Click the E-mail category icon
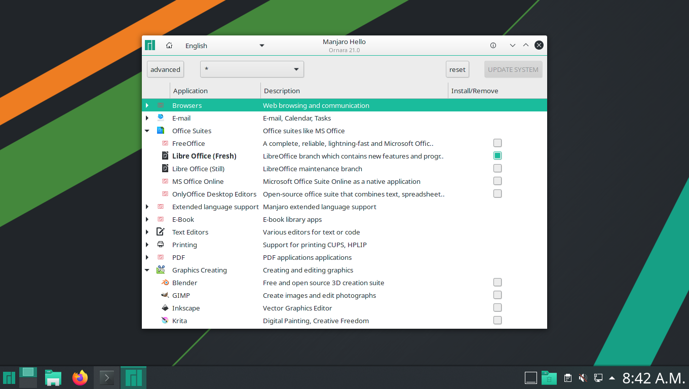 pyautogui.click(x=161, y=118)
